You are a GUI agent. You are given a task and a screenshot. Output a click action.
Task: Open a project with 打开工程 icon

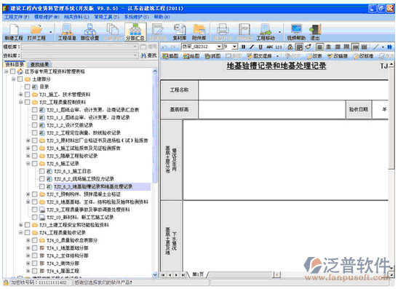point(36,32)
